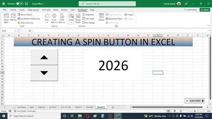Screen dimensions: 212x119
Task: Open the Visual Basic editor
Action: click(6, 19)
